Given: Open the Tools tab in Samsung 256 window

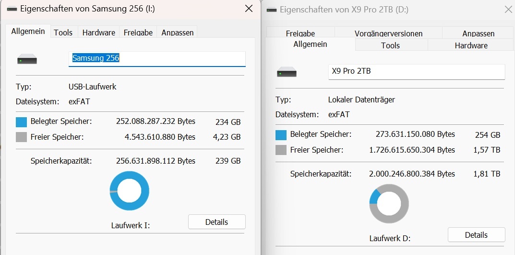Looking at the screenshot, I should (63, 33).
